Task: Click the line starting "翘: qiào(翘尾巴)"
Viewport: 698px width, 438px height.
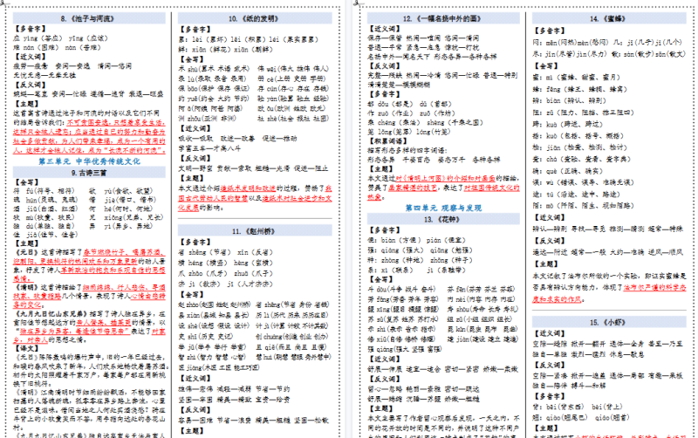Action: coord(581,418)
